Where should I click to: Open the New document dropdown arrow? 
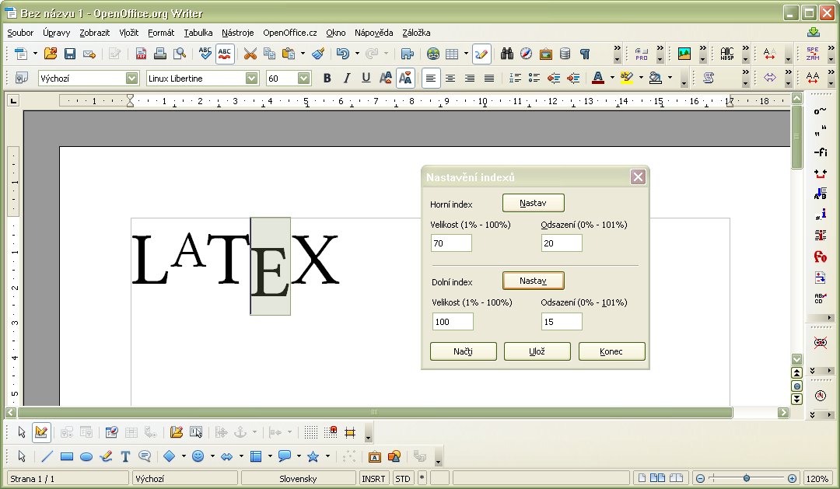35,54
